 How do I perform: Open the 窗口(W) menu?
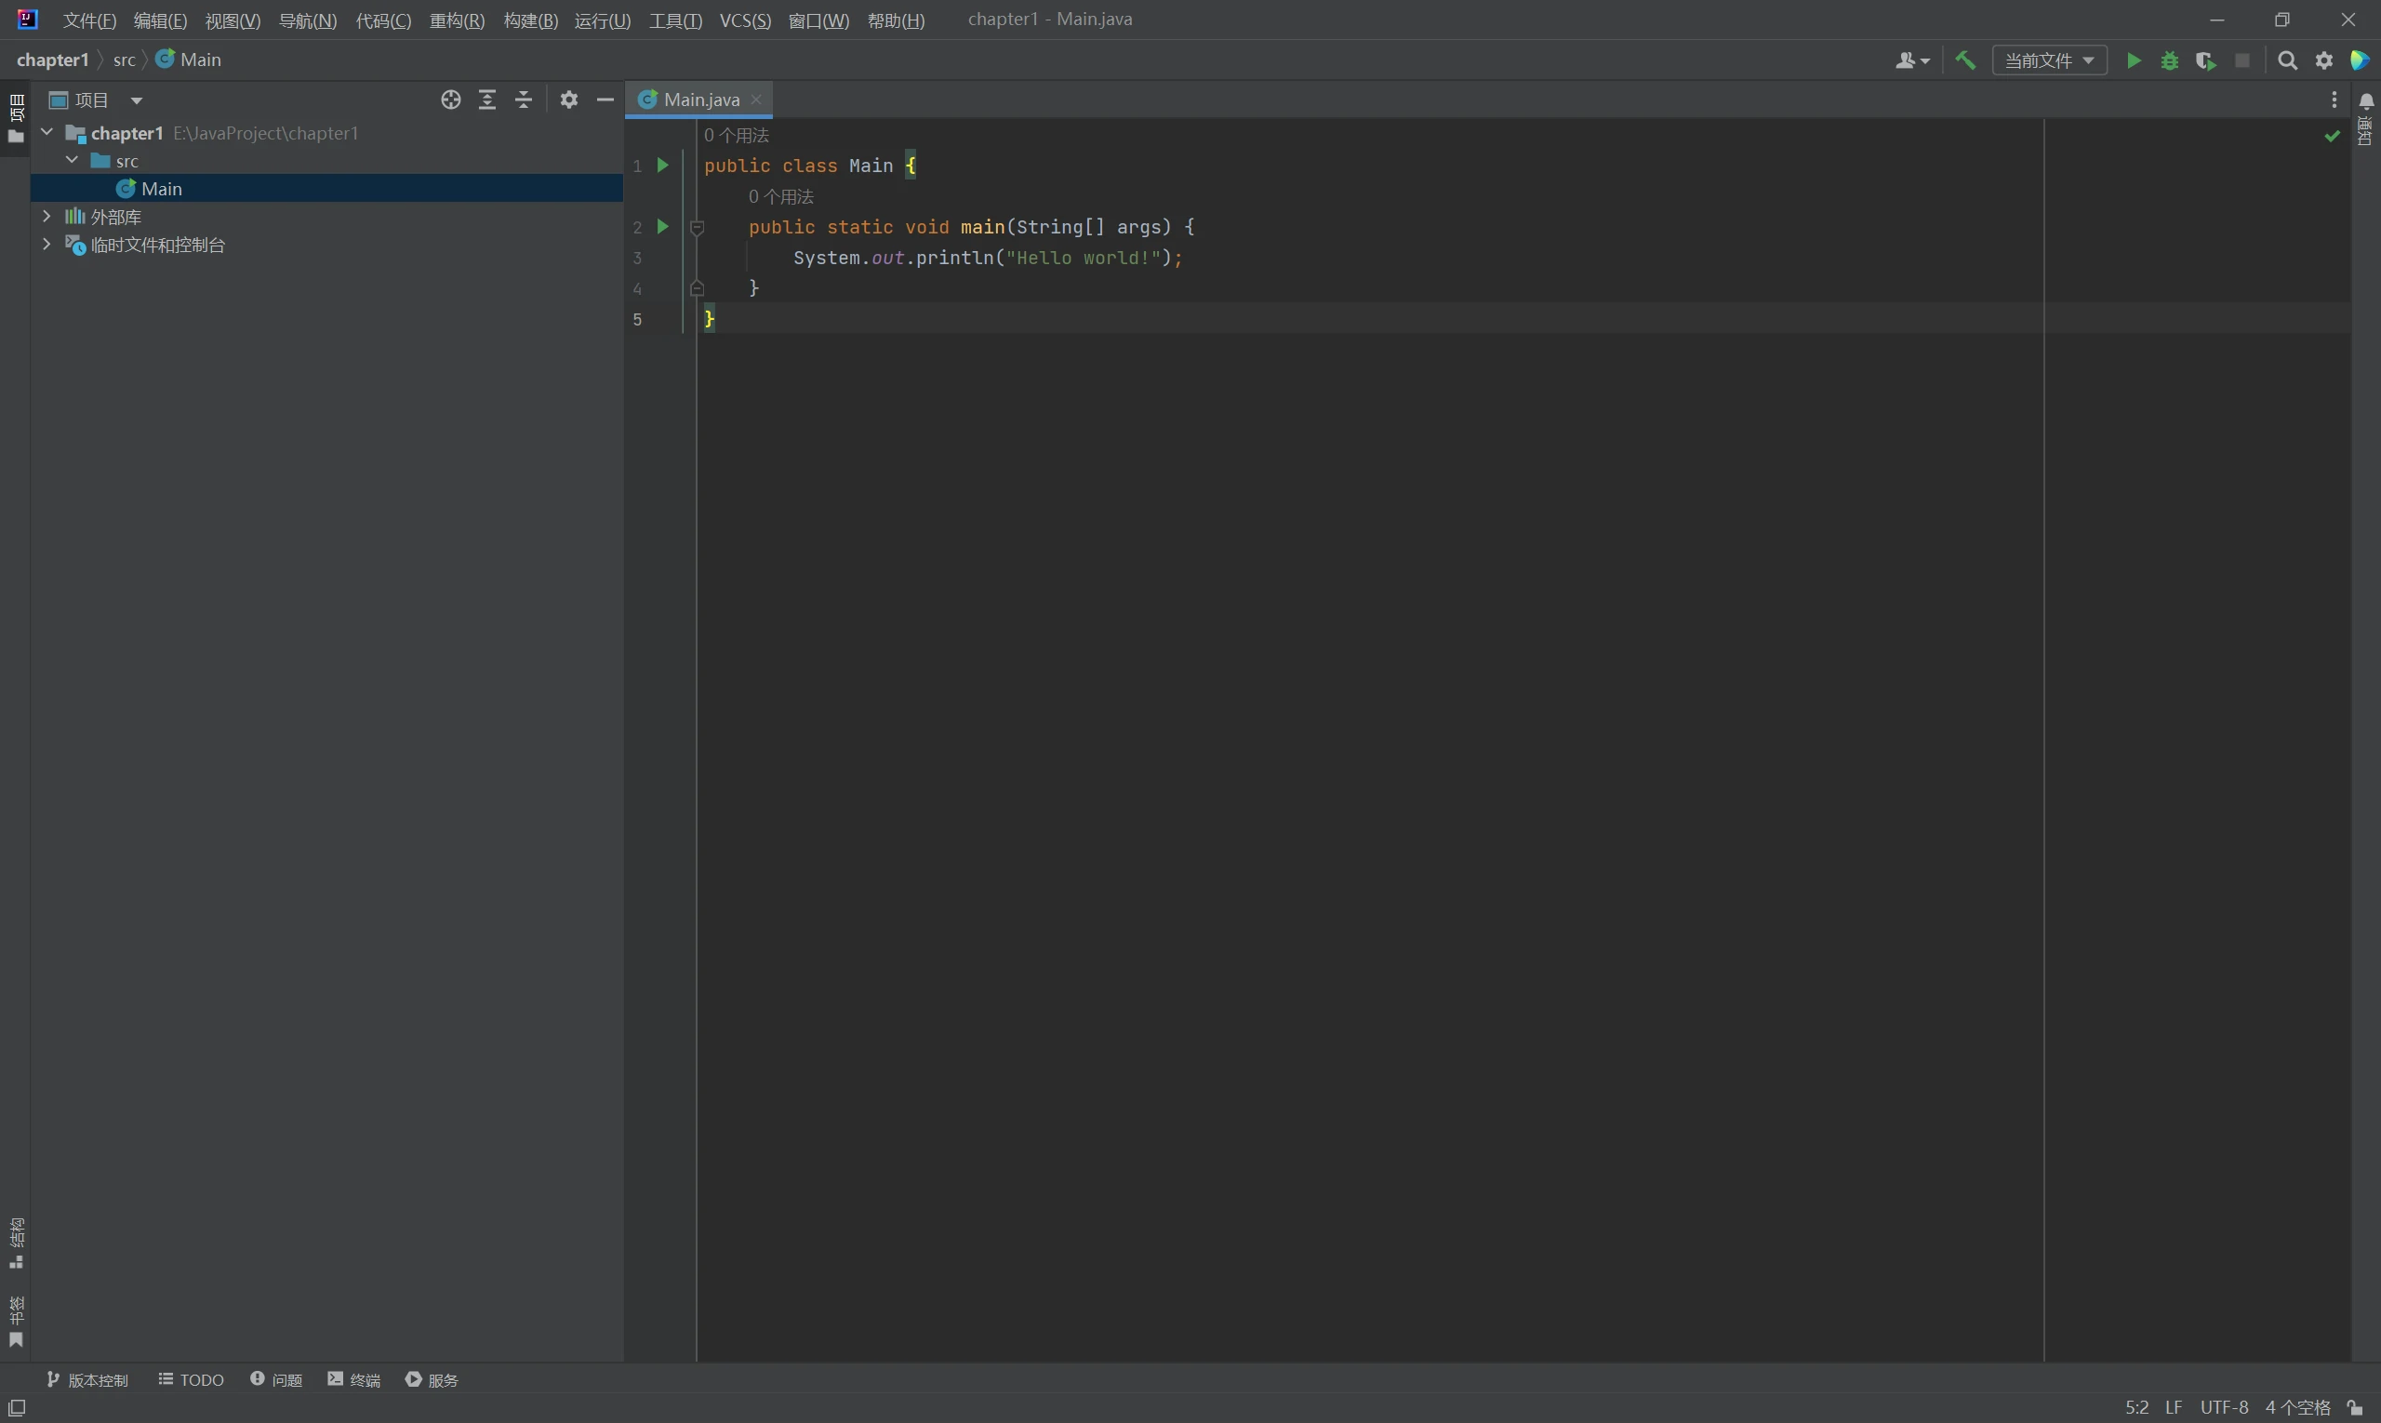[x=818, y=20]
